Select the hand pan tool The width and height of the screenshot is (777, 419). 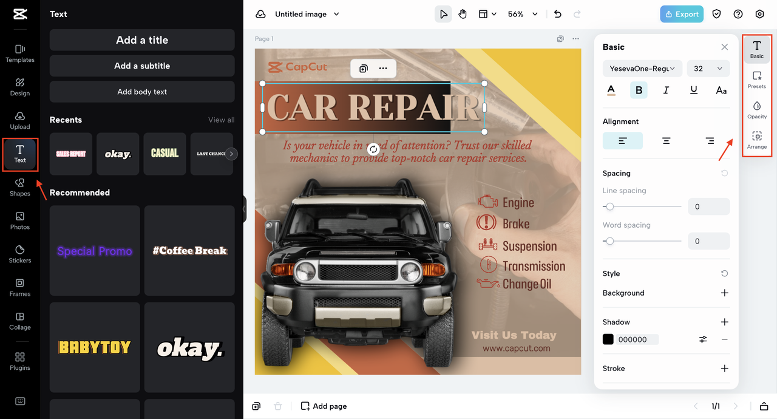pos(463,14)
